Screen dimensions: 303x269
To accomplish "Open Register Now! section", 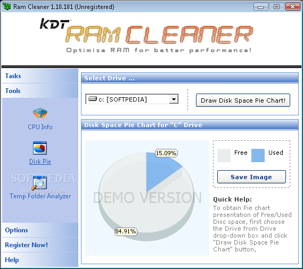I will click(x=40, y=245).
